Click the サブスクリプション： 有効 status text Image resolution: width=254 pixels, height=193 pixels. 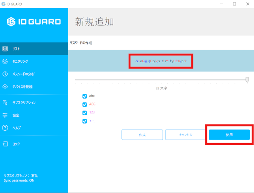(21, 176)
